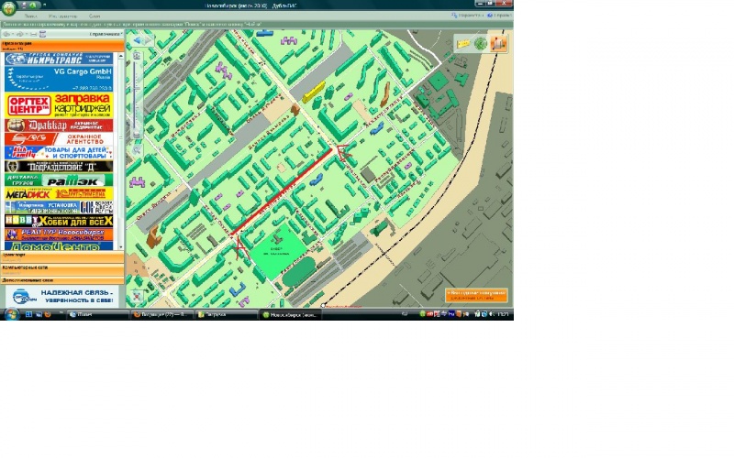734x458 pixels.
Task: Switch to the Слои ribbon tab
Action: (95, 16)
